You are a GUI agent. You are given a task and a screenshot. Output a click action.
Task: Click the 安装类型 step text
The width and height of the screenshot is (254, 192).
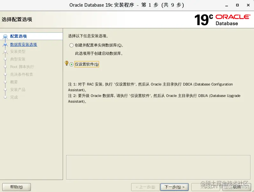point(18,51)
